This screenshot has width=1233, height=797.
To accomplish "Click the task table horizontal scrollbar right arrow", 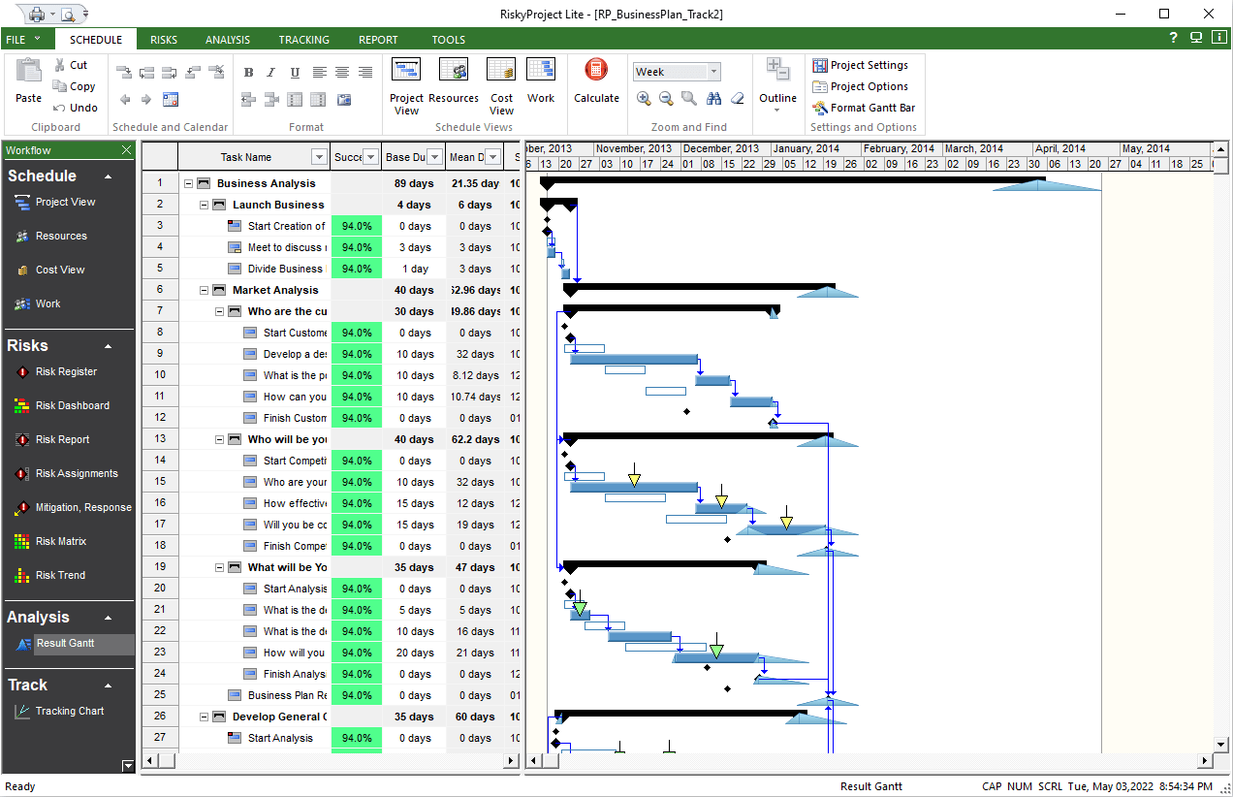I will 511,762.
